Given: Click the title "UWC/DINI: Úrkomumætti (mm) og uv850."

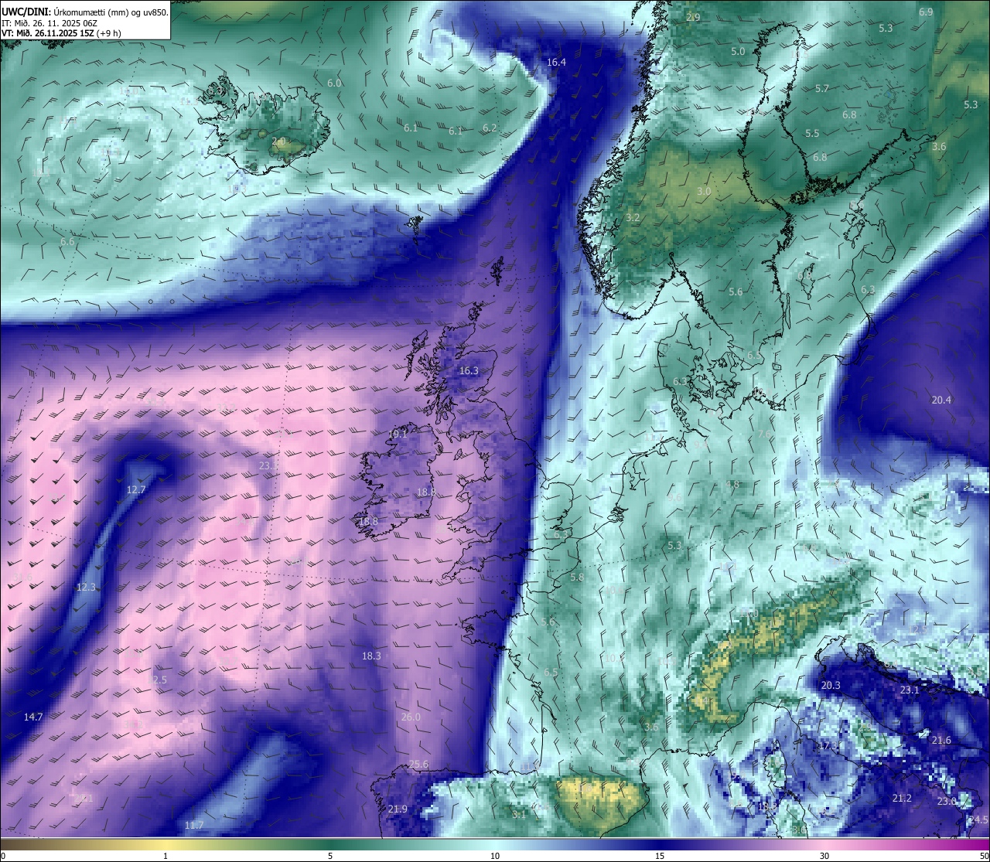Looking at the screenshot, I should (85, 12).
